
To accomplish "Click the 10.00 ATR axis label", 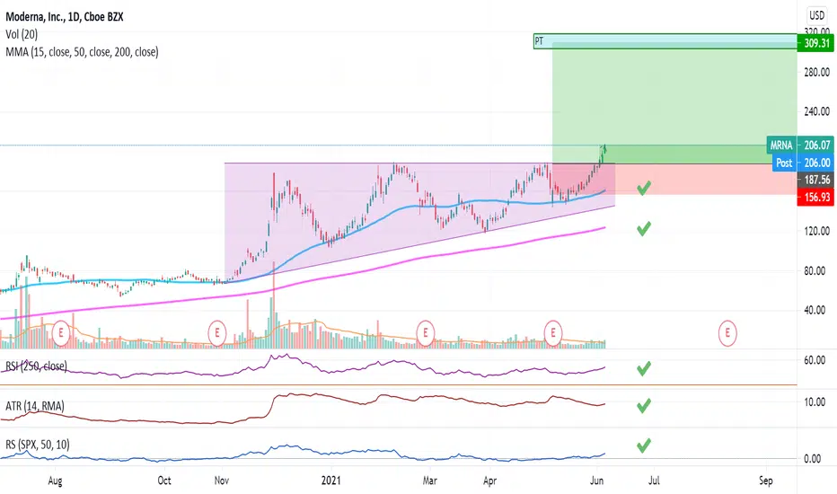I will click(816, 402).
